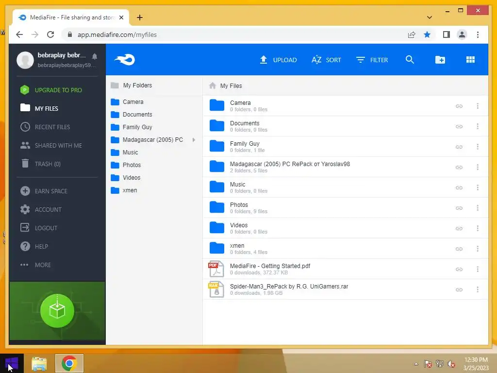The width and height of the screenshot is (497, 373).
Task: Open Spider-Man3_RePack rar file row
Action: 346,289
